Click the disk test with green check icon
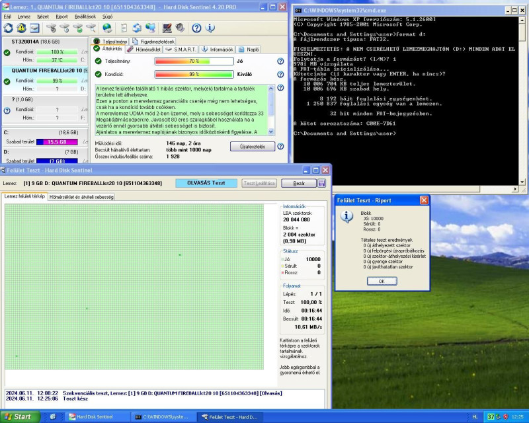This screenshot has height=423, width=529. coord(78,28)
